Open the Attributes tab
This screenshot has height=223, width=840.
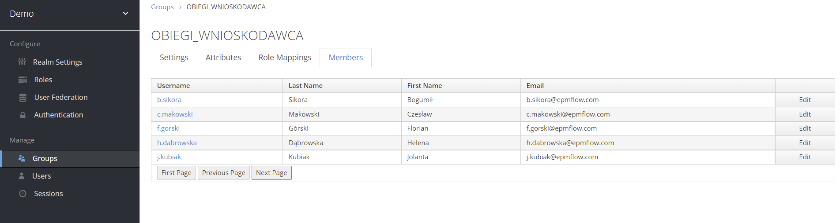[x=223, y=58]
